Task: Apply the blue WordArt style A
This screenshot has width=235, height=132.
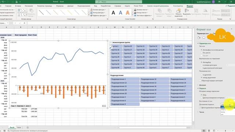Action: coord(120,13)
